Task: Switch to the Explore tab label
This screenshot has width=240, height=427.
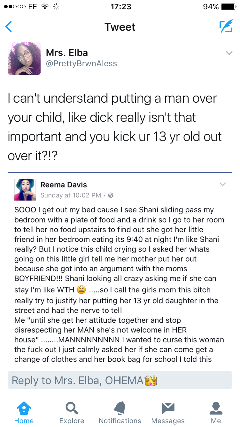Action: click(x=72, y=421)
